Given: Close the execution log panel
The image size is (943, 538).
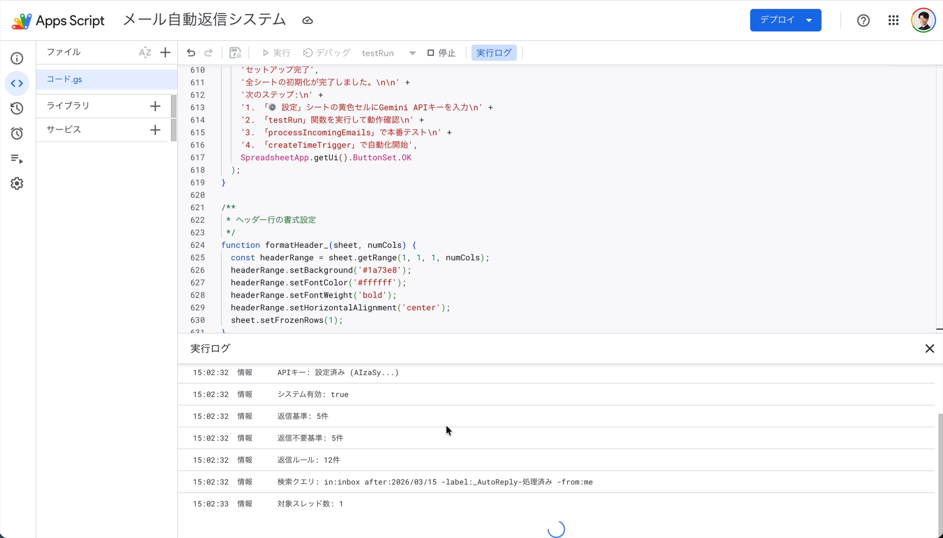Looking at the screenshot, I should (930, 348).
